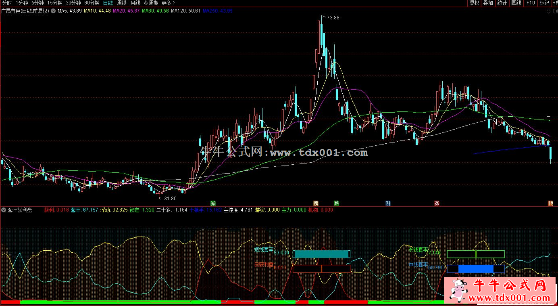
Task: Click the panel layout icon at top-right edge
Action: [x=555, y=11]
